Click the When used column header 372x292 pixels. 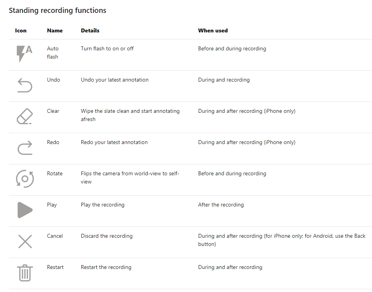click(x=213, y=30)
